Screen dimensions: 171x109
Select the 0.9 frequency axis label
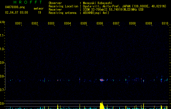pyautogui.click(x=2, y=63)
